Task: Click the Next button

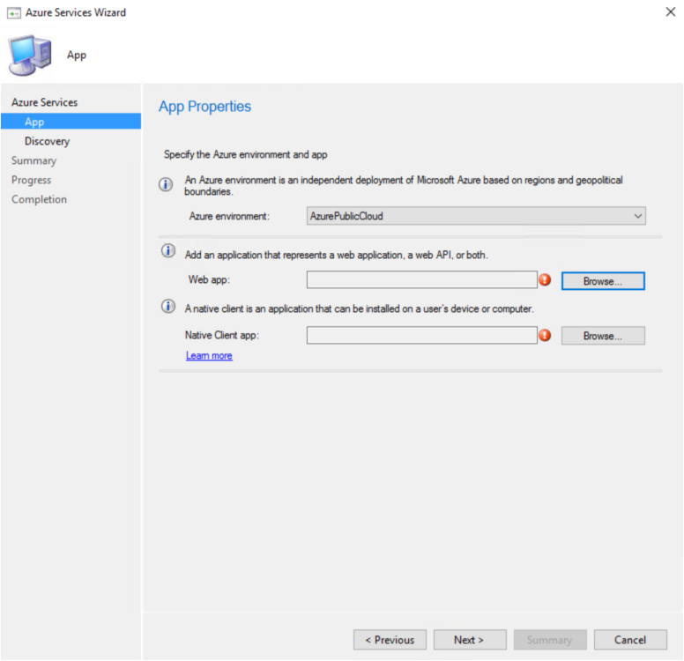Action: [x=470, y=640]
